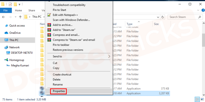Open recent locations dropdown arrow

(15, 17)
